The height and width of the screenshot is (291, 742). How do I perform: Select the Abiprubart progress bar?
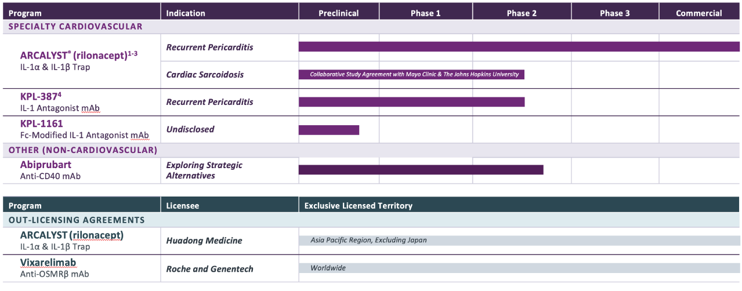pyautogui.click(x=421, y=170)
